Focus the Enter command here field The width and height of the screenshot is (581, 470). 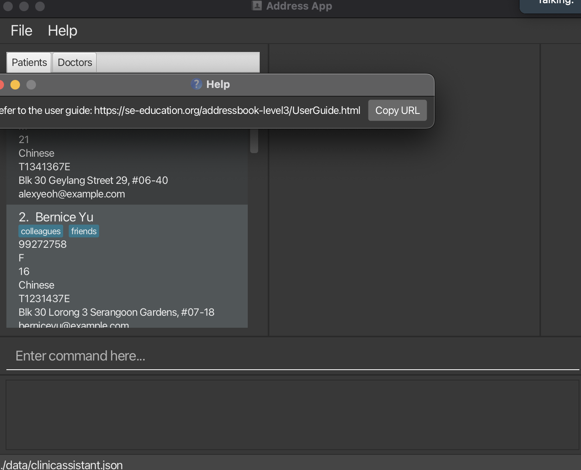(x=292, y=356)
